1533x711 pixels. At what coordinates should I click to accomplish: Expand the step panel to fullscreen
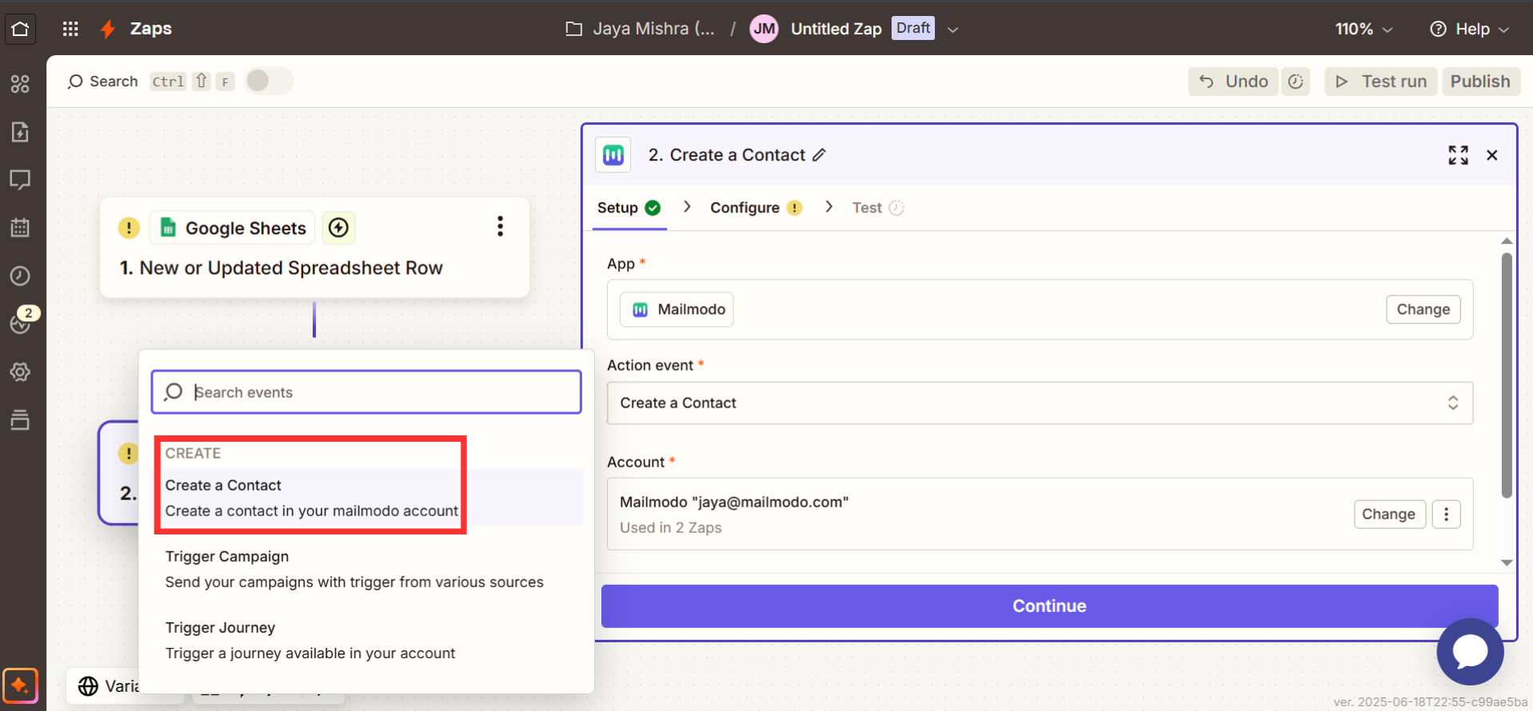(1458, 155)
